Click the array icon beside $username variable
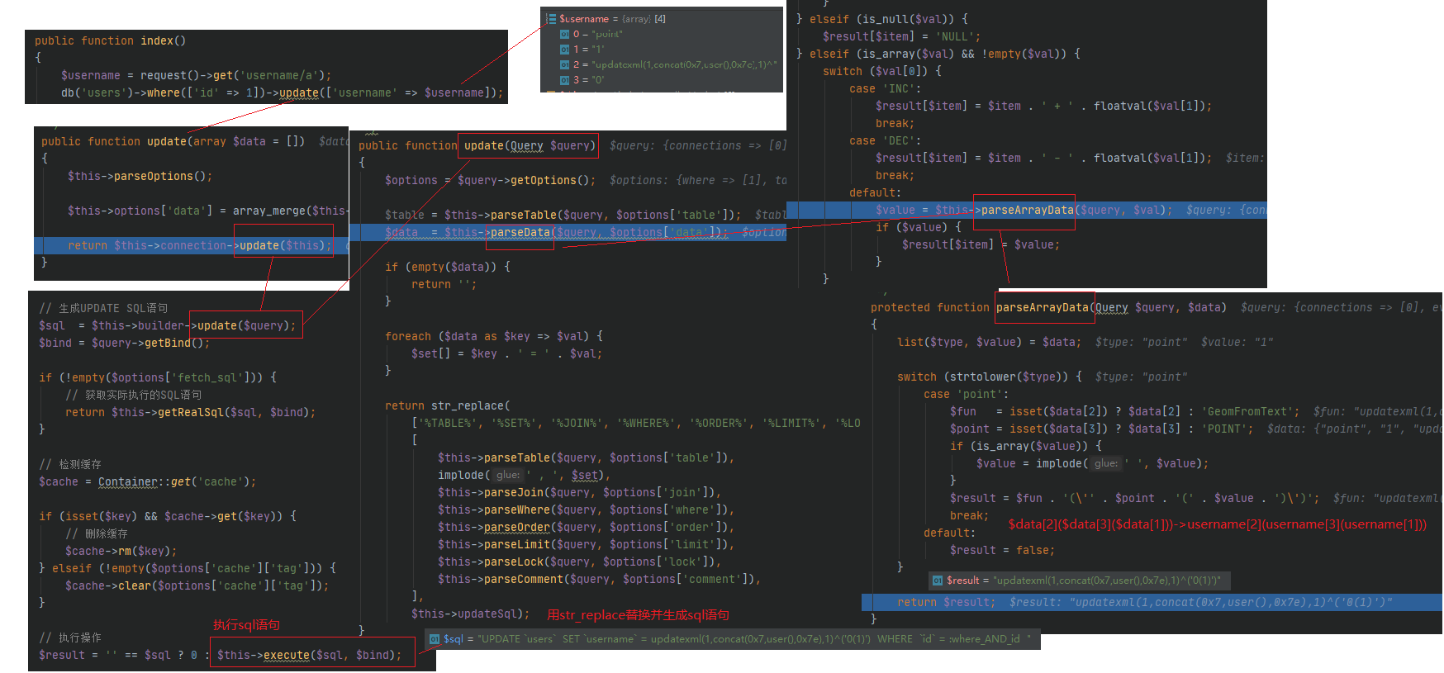 tap(550, 18)
